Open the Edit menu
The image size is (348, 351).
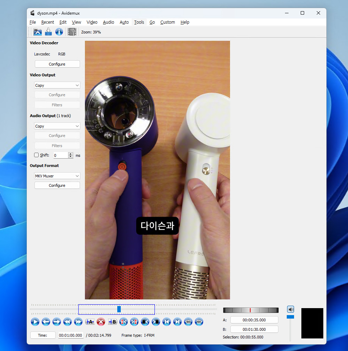point(63,22)
